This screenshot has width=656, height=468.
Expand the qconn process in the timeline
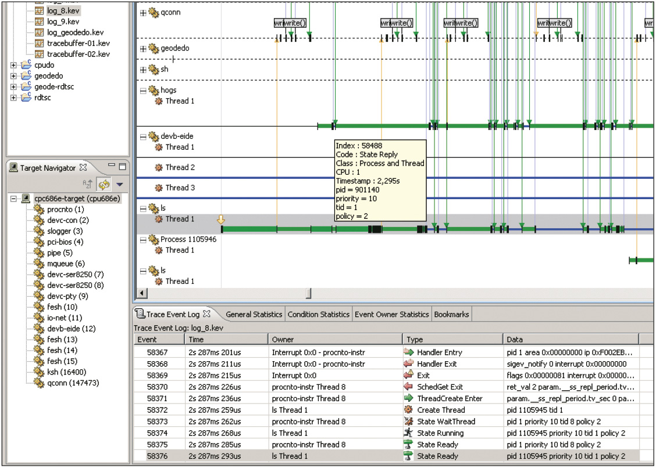pos(143,13)
